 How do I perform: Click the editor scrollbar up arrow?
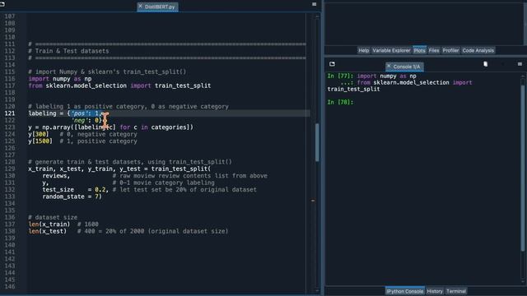[x=317, y=16]
